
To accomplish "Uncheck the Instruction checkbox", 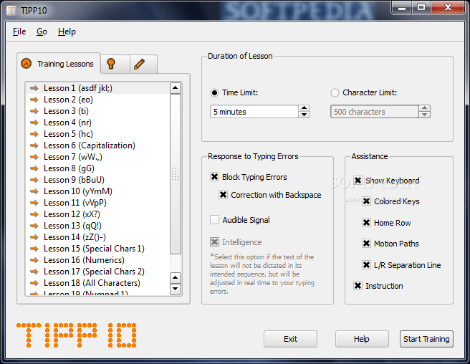I will (x=358, y=286).
